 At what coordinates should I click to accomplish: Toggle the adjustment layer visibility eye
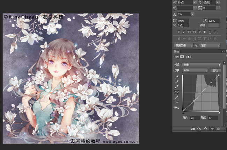coord(212,129)
